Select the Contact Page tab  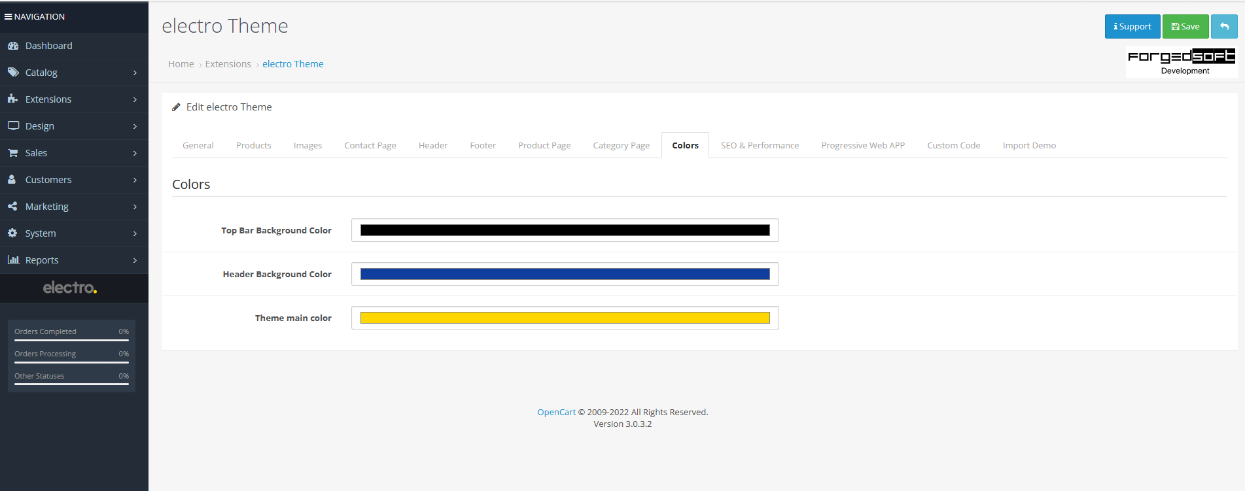[x=370, y=145]
